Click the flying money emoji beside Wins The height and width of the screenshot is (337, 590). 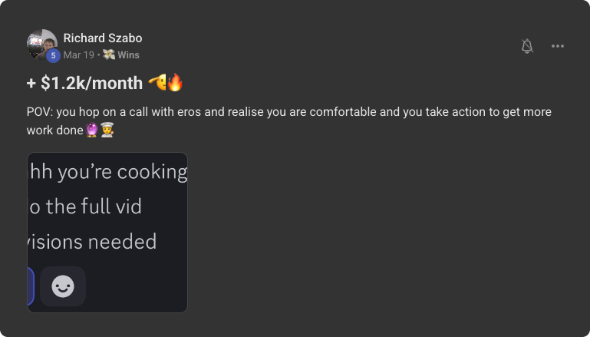110,55
